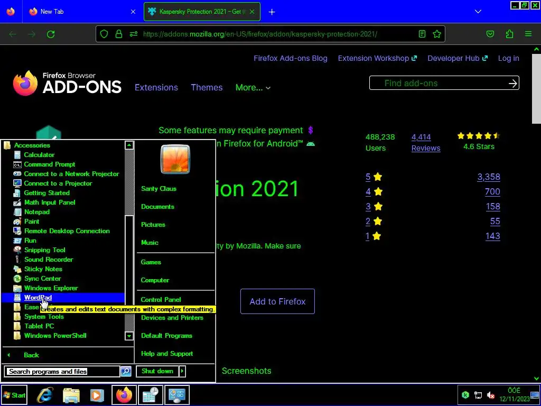
Task: Open the Extensions link
Action: 156,87
